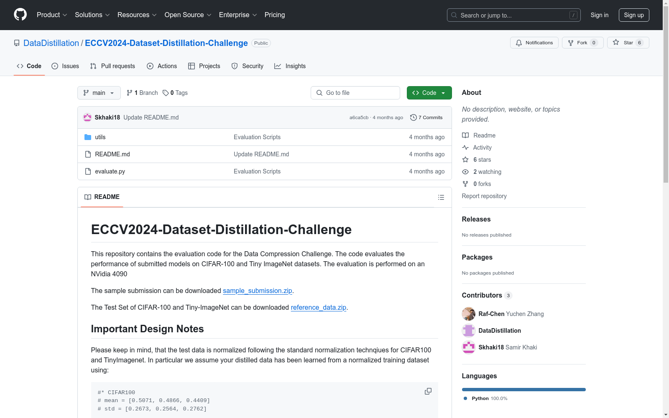
Task: Click the Python language color dot
Action: (465, 398)
